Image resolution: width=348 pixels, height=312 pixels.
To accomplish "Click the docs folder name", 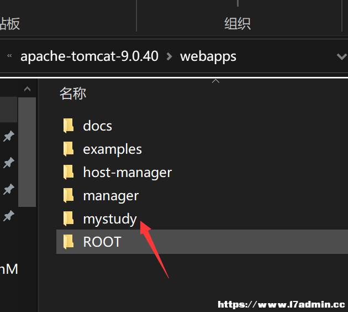I will click(x=97, y=126).
